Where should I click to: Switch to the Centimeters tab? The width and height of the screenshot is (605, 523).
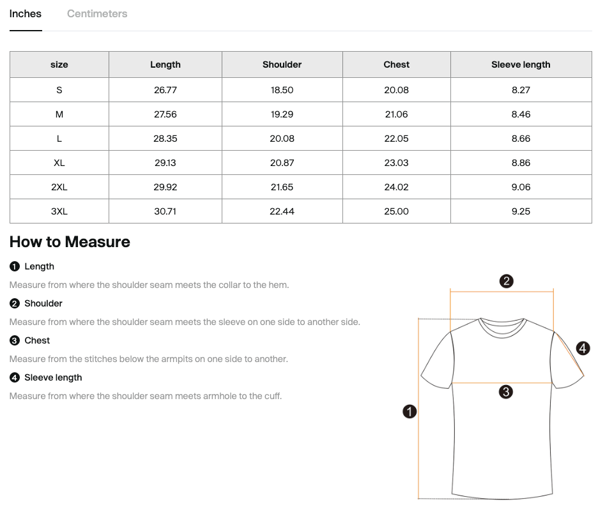coord(97,14)
